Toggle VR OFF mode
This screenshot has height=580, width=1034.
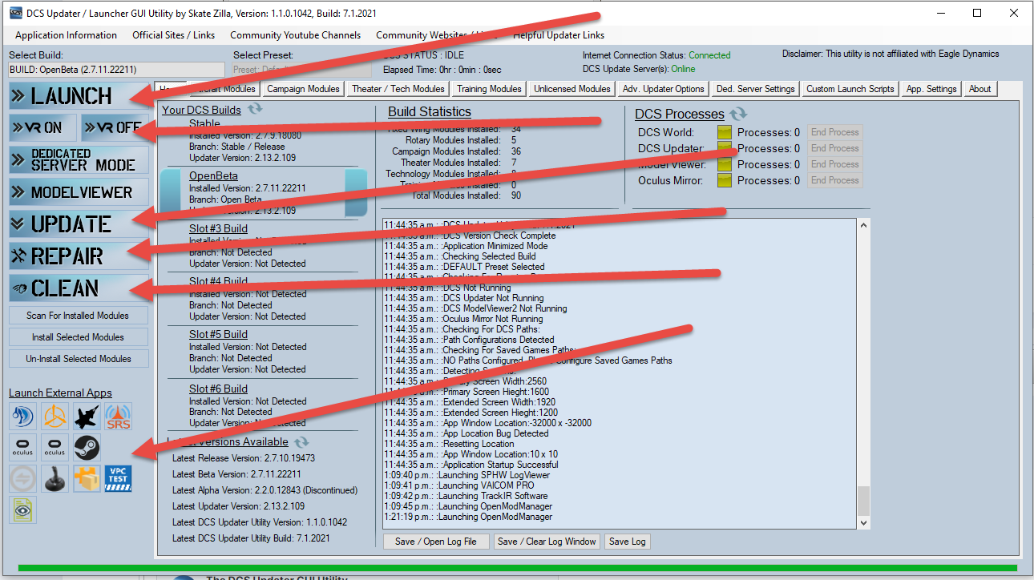click(113, 127)
